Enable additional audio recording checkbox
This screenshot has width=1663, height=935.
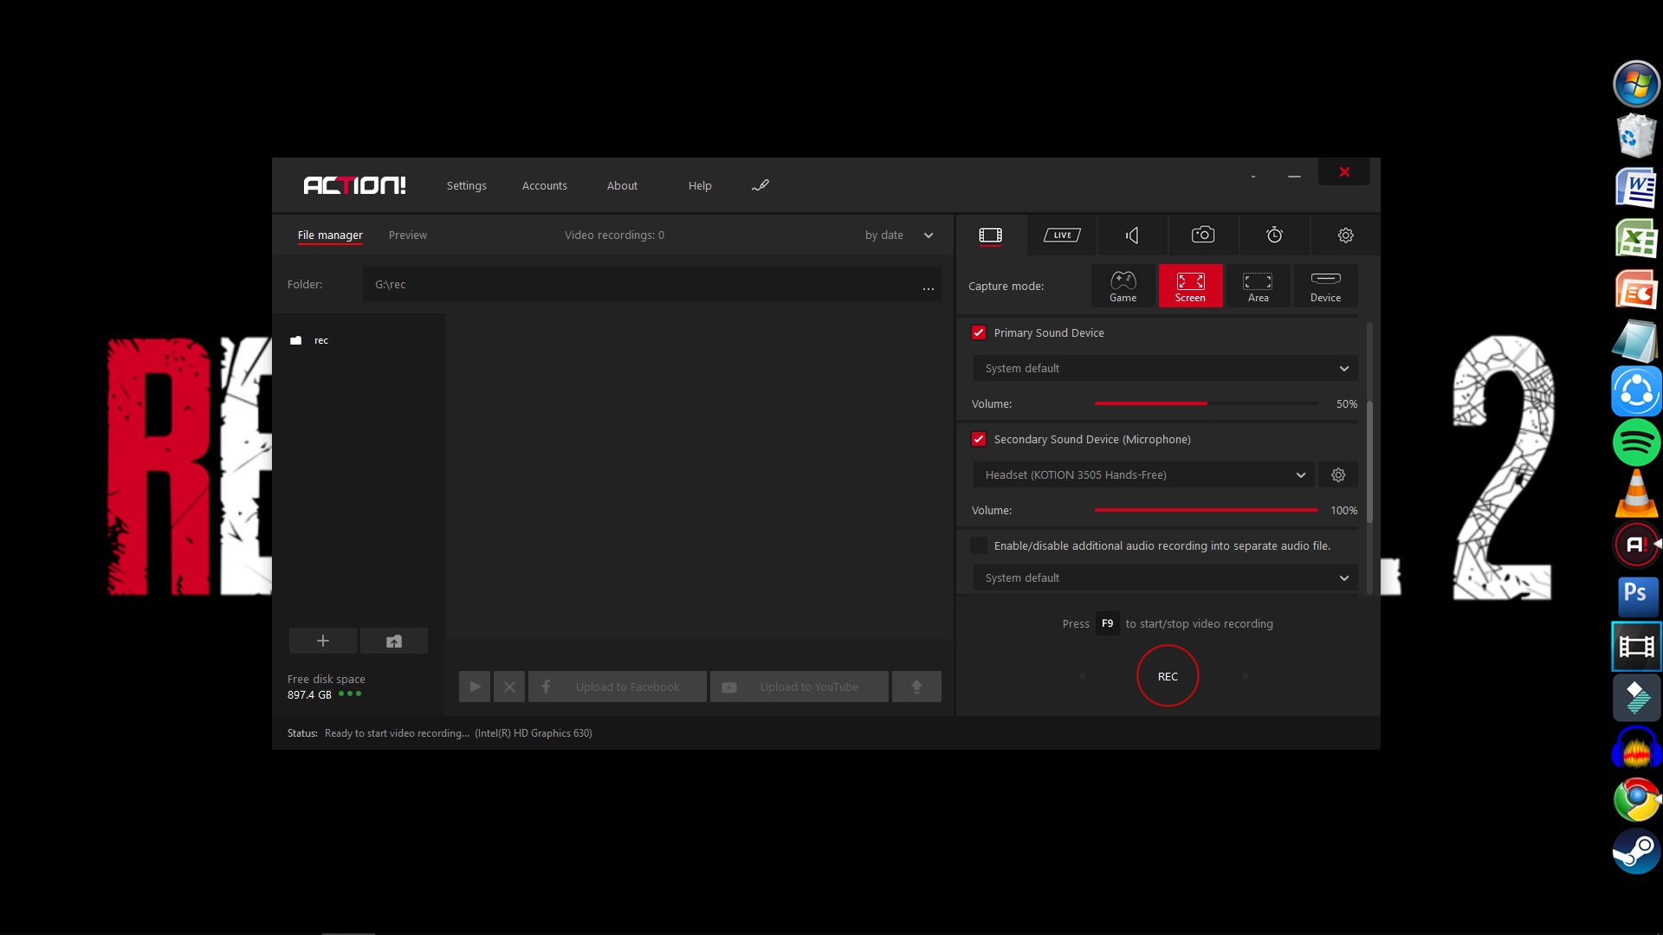(x=979, y=545)
